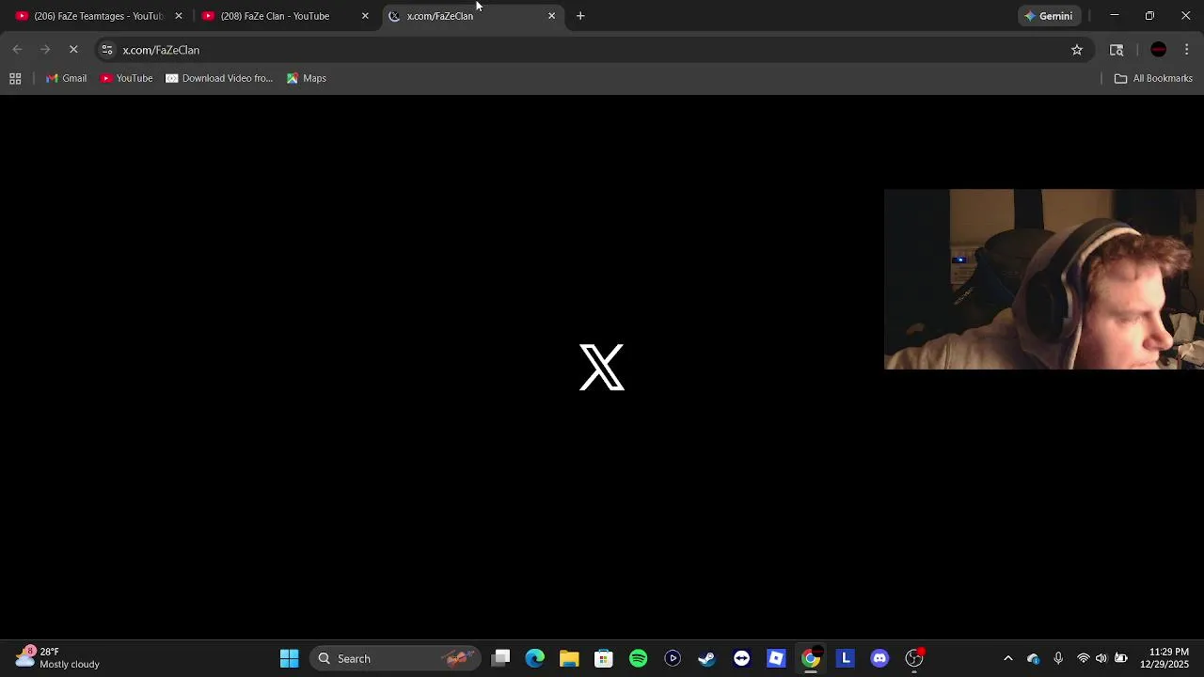Image resolution: width=1204 pixels, height=677 pixels.
Task: Open Wi-Fi network settings in tray
Action: pos(1084,658)
